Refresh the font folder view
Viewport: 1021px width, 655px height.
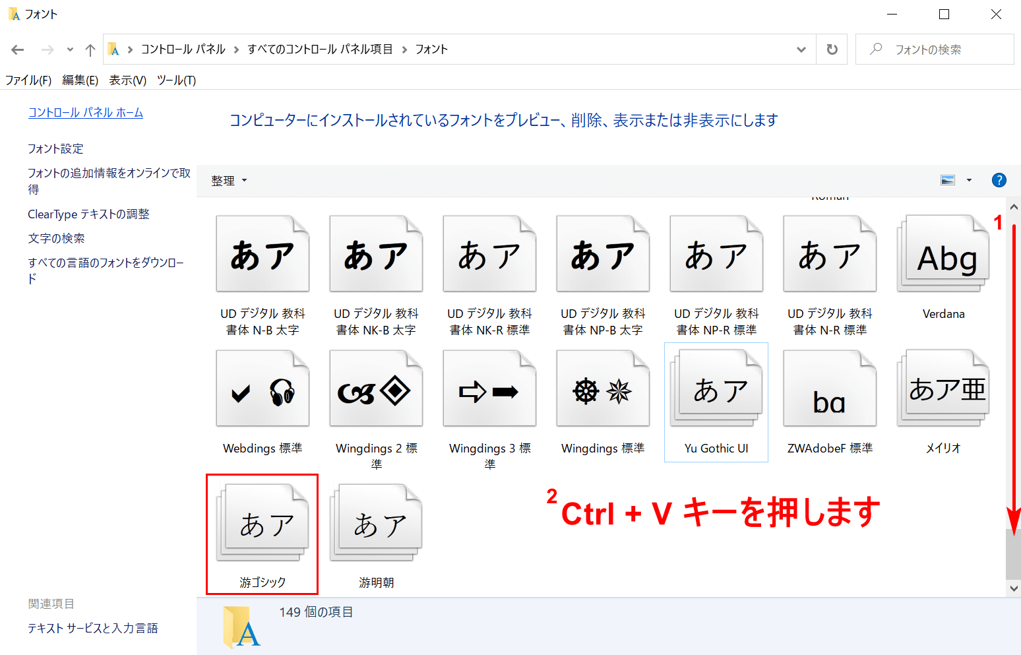point(832,49)
